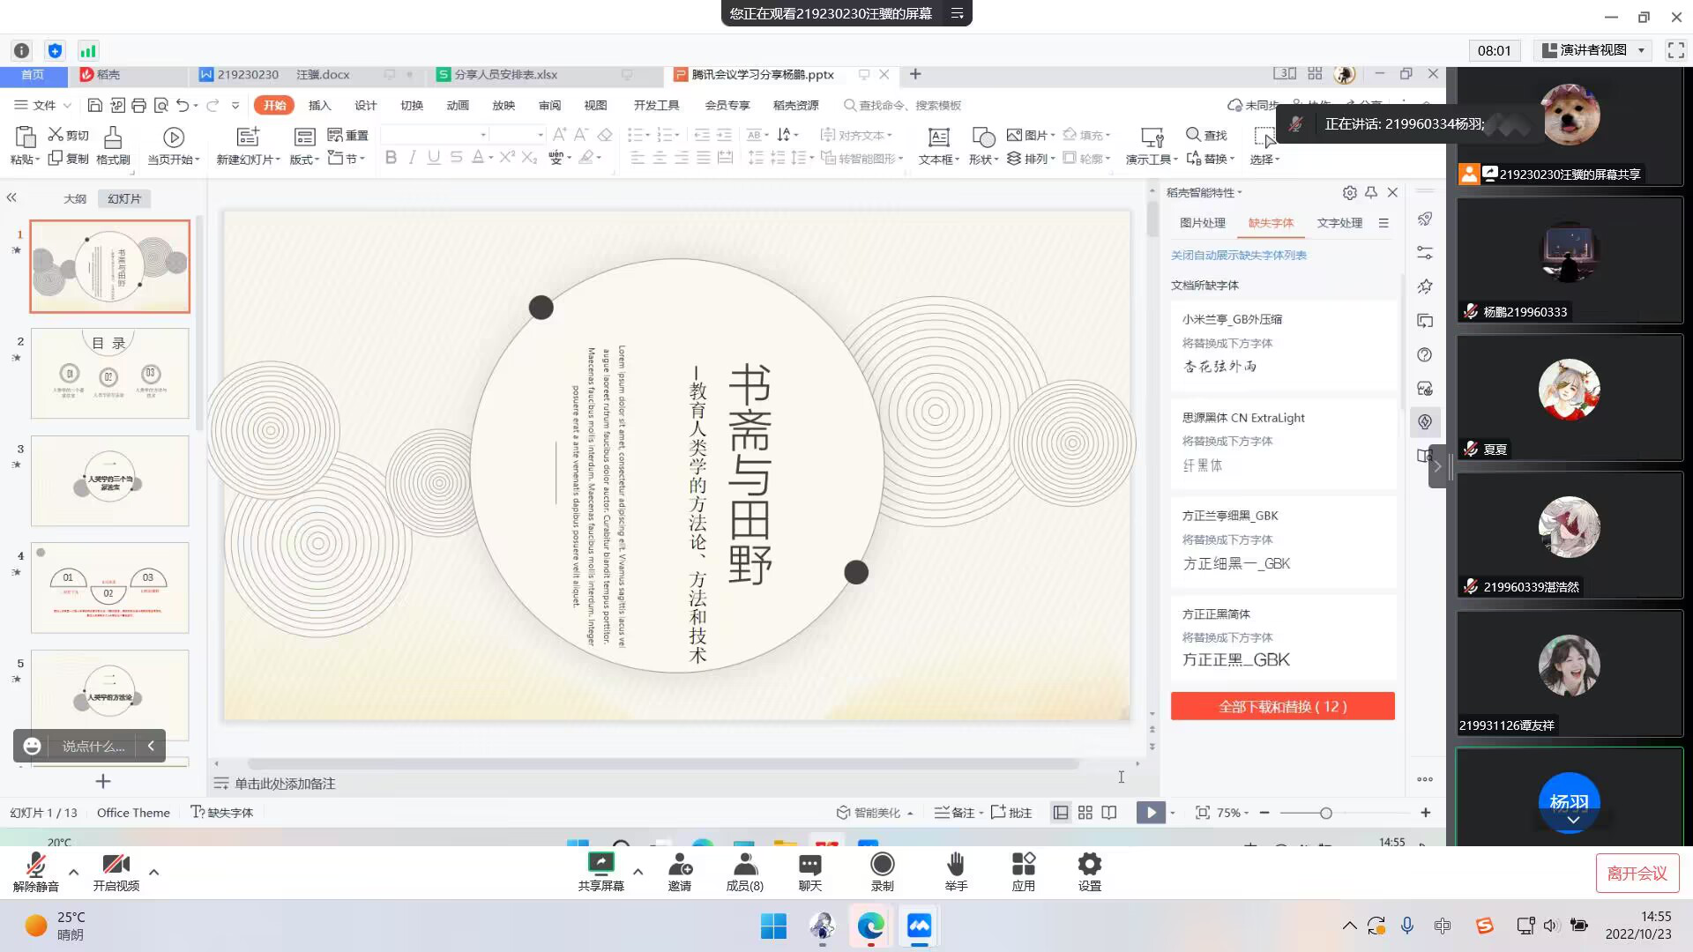
Task: Open the Invite participants icon
Action: tap(679, 866)
